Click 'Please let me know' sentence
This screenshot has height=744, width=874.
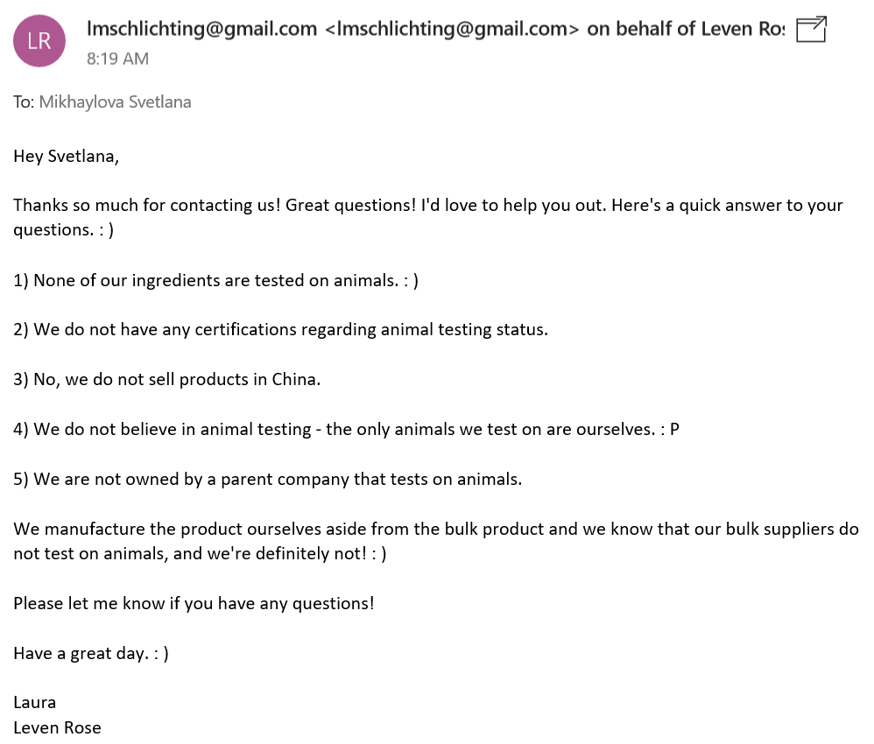[x=194, y=604]
